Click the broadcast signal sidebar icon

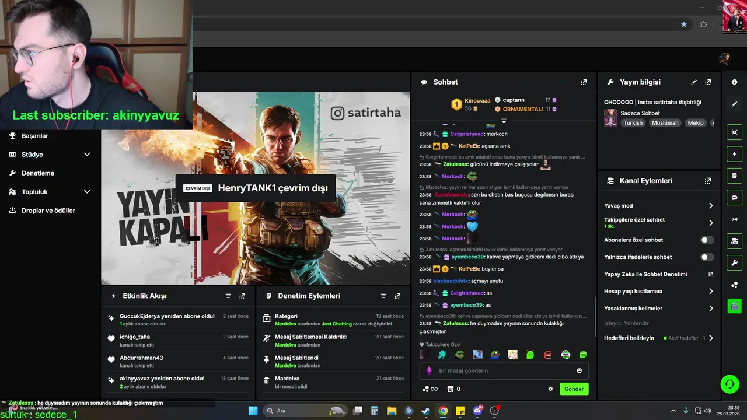[734, 219]
